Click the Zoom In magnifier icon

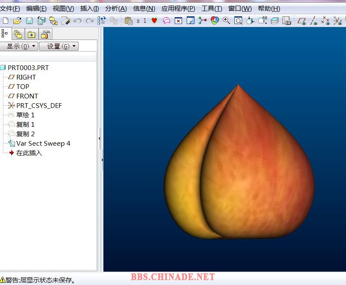[x=226, y=21]
